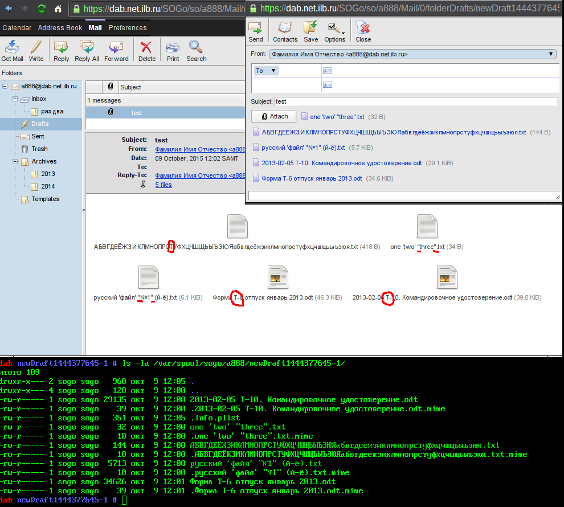The width and height of the screenshot is (564, 507).
Task: Click the Write new message icon
Action: tap(36, 50)
